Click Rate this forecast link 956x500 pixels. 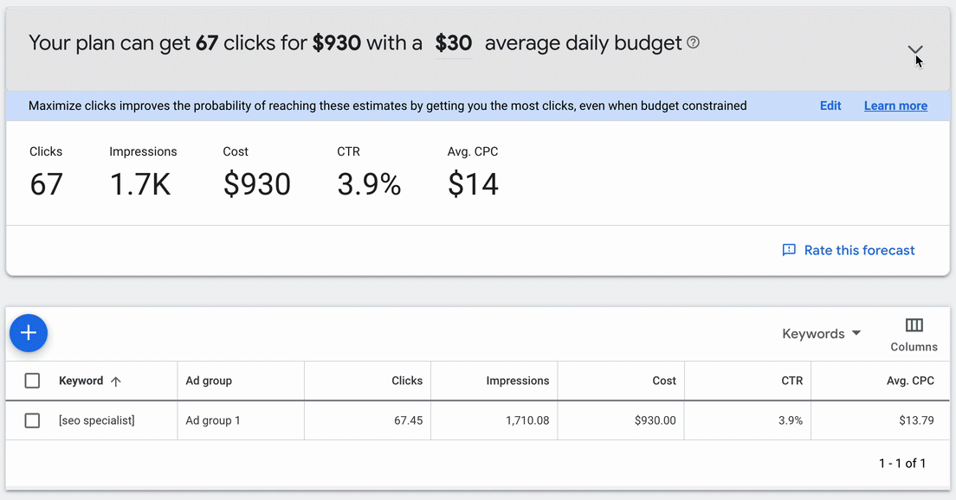[859, 250]
